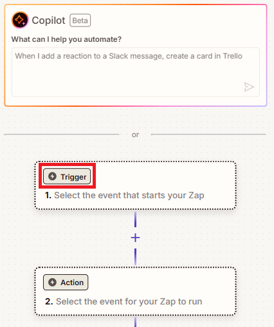Click the Copilot heading text
This screenshot has width=274, height=327.
48,21
